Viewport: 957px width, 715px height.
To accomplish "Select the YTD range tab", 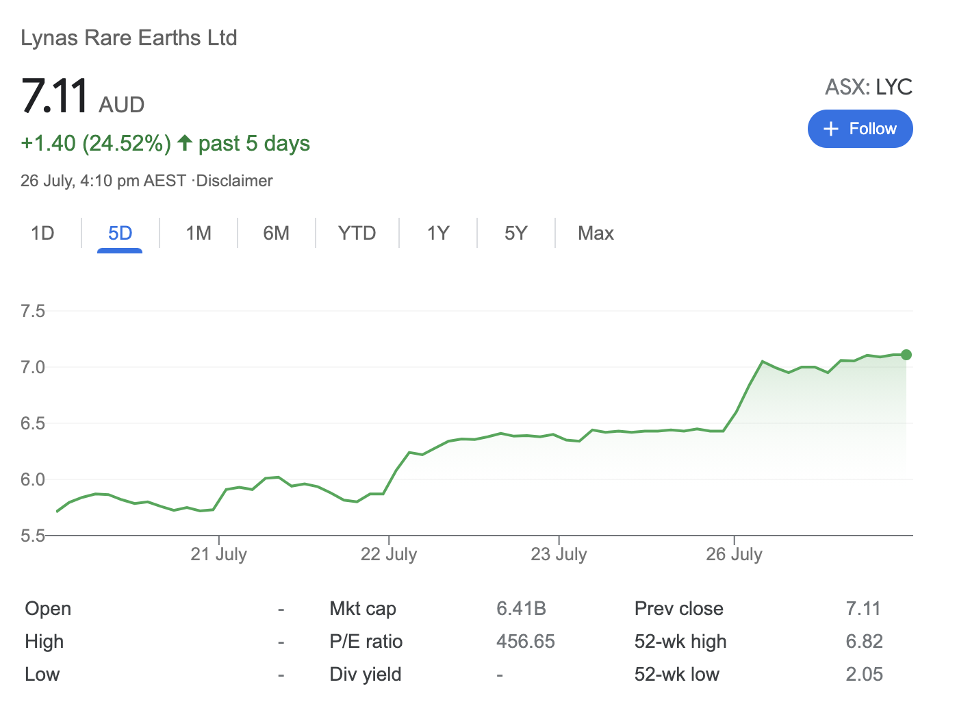I will pos(357,234).
